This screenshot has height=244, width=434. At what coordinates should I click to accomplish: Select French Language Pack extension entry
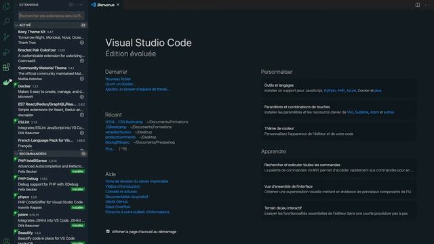(51, 144)
